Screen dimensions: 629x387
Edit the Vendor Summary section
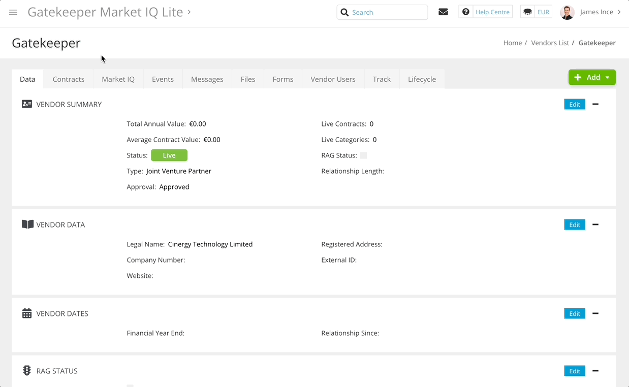tap(575, 104)
